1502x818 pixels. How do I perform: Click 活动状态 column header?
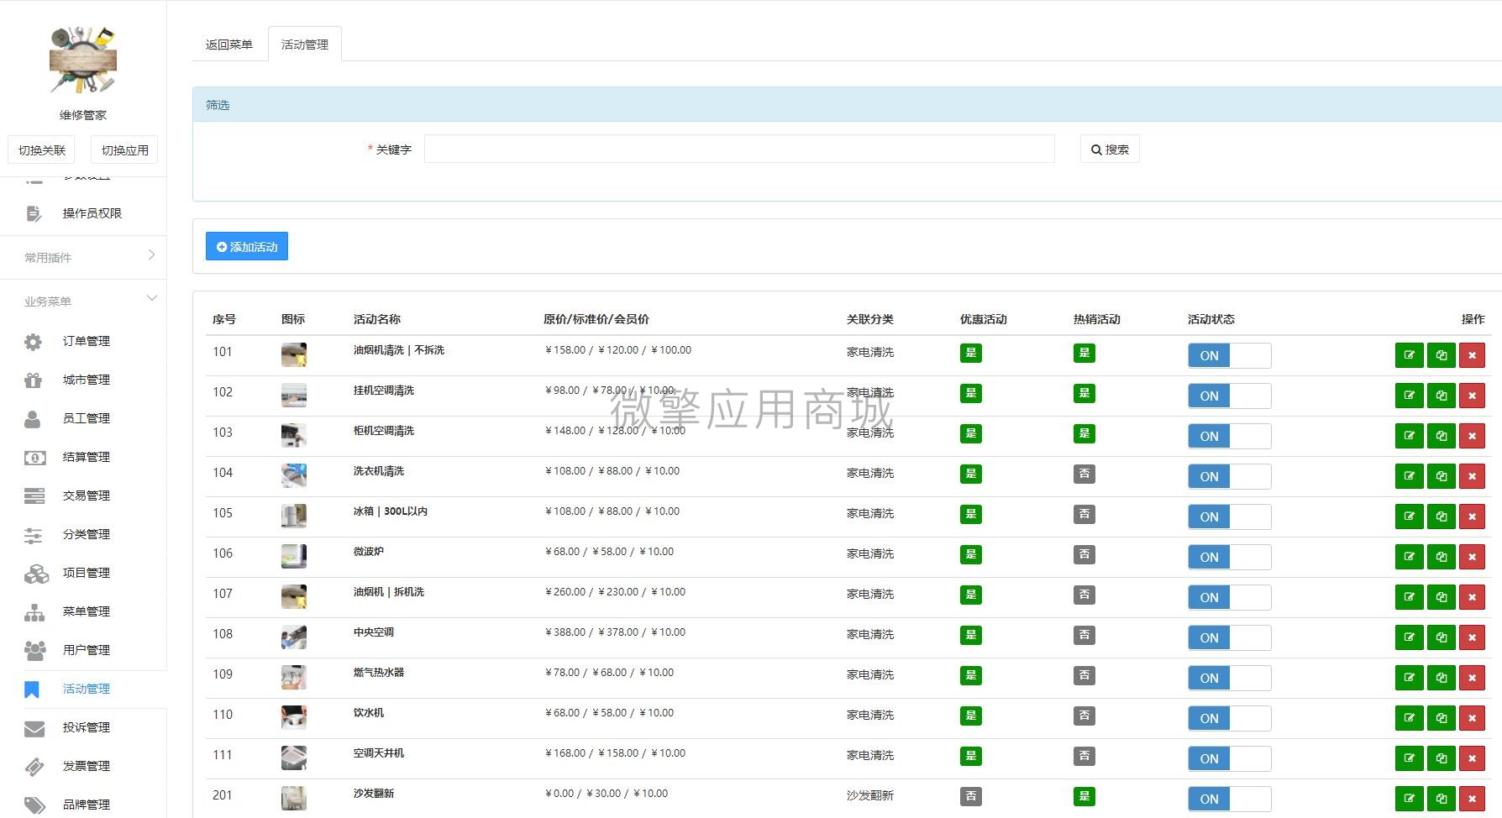tap(1211, 319)
